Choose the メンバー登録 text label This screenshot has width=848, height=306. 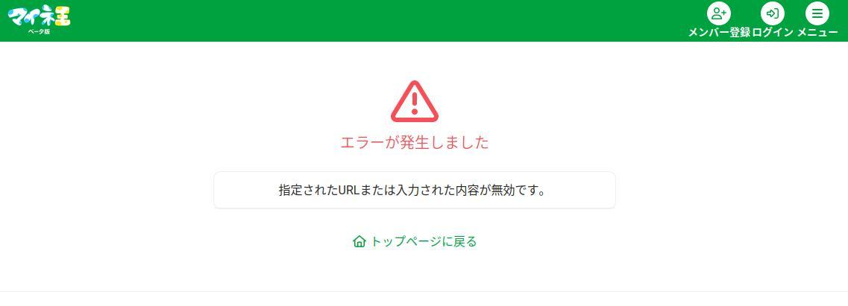[719, 32]
